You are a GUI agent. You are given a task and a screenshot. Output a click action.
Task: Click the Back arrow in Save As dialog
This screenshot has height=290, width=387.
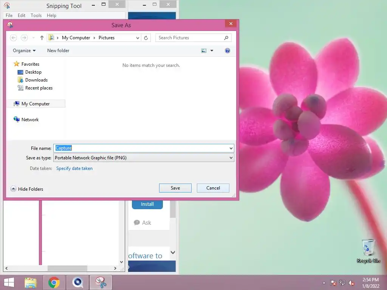(13, 38)
